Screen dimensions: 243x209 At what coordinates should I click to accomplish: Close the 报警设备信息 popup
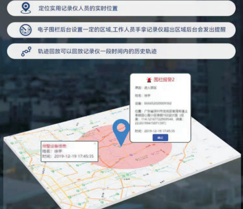[x=95, y=144]
